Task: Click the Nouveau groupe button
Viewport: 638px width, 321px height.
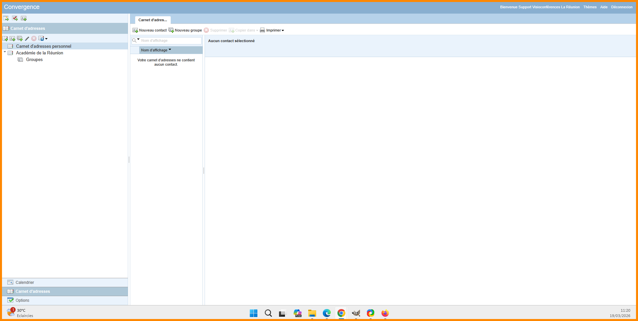Action: [185, 30]
